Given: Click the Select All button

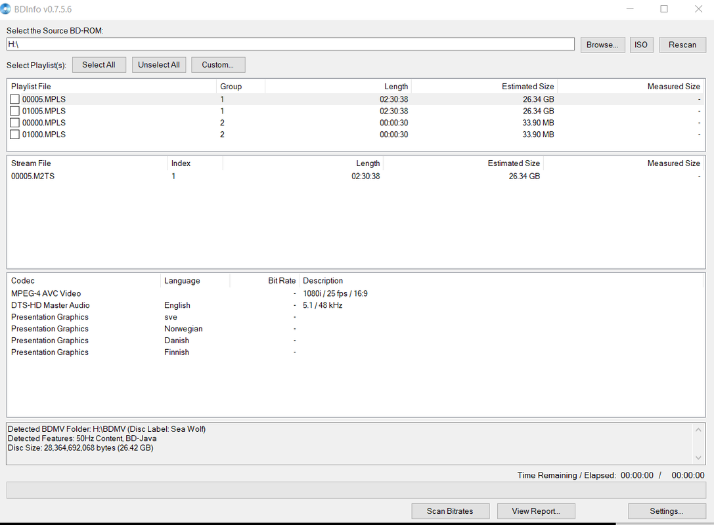Looking at the screenshot, I should 99,64.
